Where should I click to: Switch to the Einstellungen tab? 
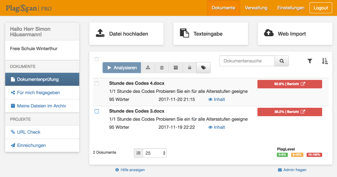(x=291, y=8)
